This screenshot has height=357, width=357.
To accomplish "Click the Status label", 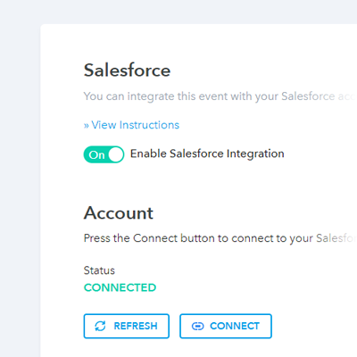I will (99, 270).
